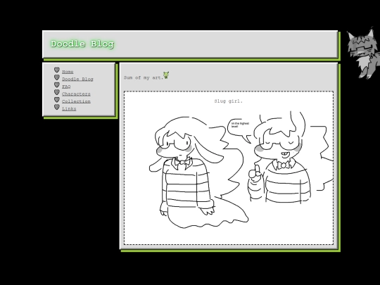Click heart bullet beside FAQ
The height and width of the screenshot is (285, 380).
(x=57, y=85)
